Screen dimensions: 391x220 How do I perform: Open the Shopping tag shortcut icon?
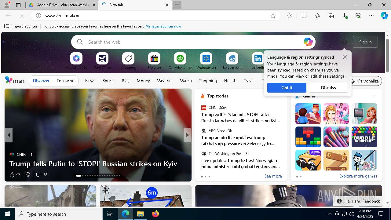pyautogui.click(x=128, y=58)
